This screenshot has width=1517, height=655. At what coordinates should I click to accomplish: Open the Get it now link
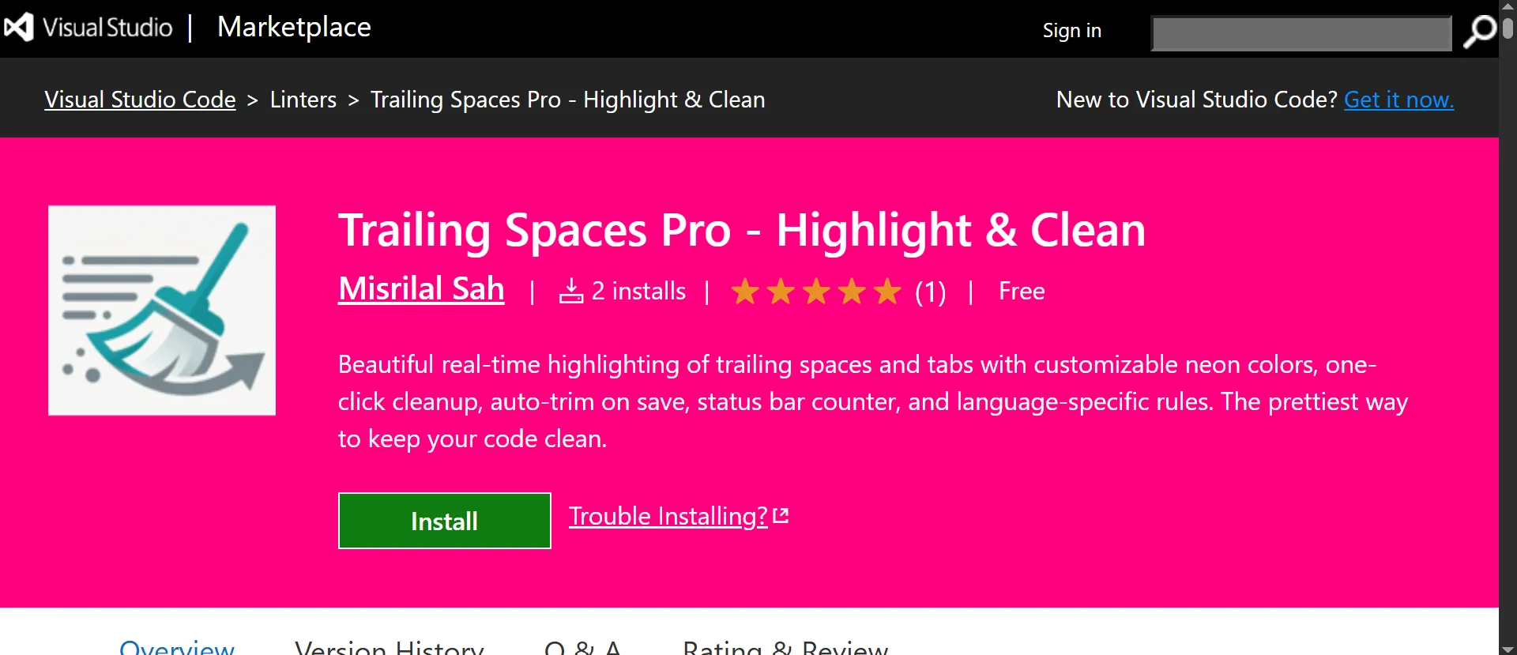click(1399, 100)
